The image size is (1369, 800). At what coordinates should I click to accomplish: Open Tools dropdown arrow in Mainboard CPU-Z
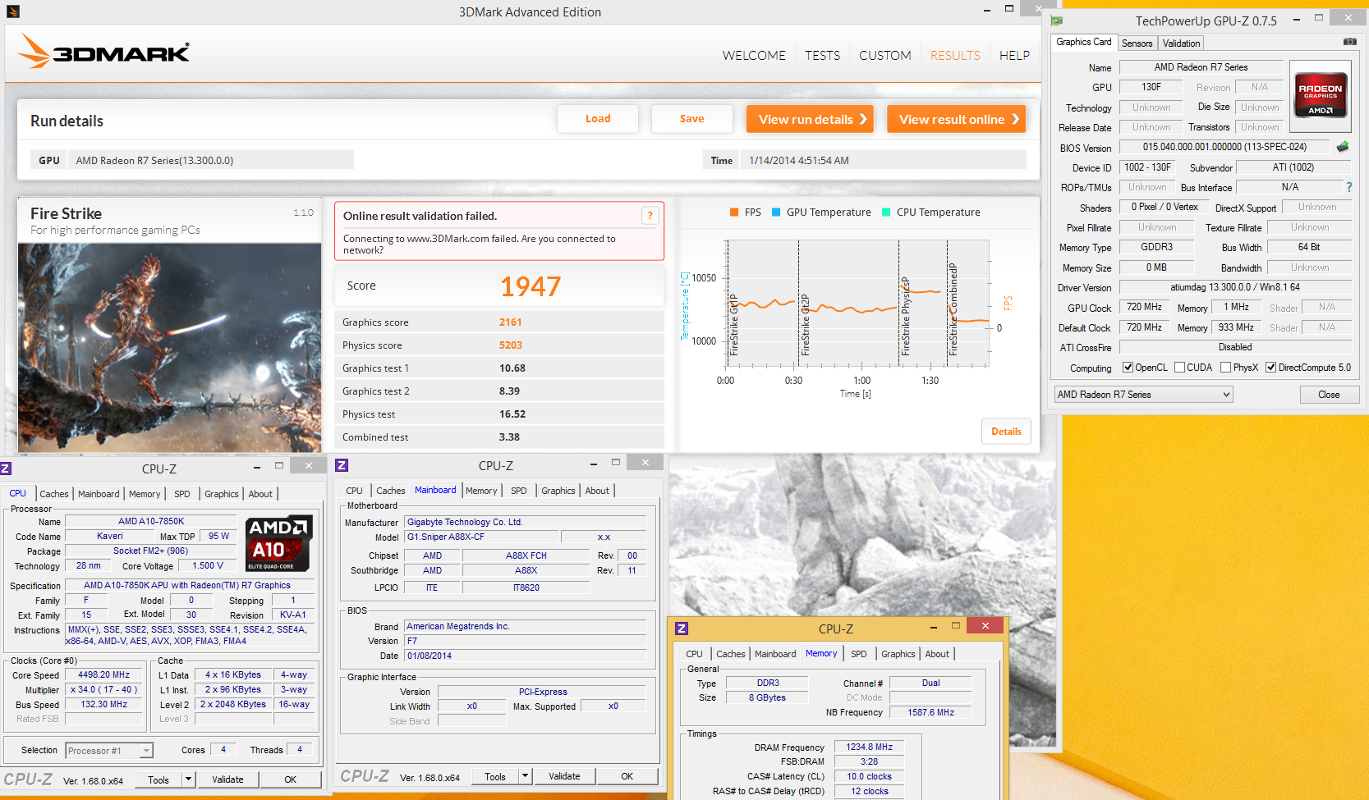[x=525, y=776]
